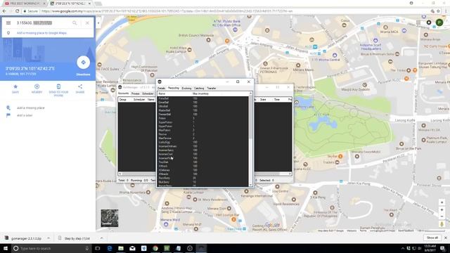This screenshot has height=253, width=450.
Task: Open gomanager zip download options chevron
Action: click(49, 238)
